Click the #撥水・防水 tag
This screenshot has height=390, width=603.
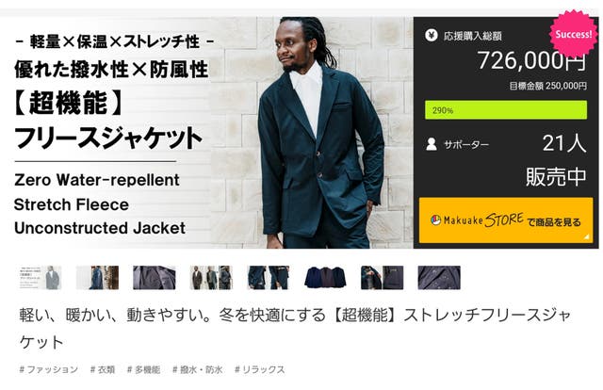coord(197,369)
